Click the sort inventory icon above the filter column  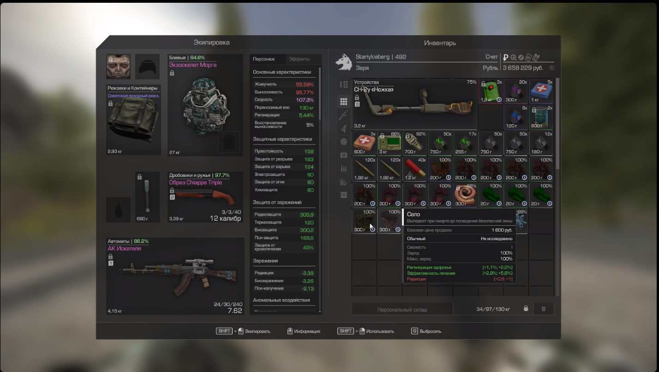(x=343, y=84)
